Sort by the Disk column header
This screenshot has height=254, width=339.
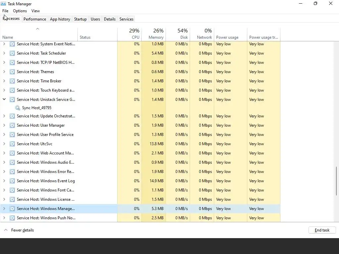[178, 34]
